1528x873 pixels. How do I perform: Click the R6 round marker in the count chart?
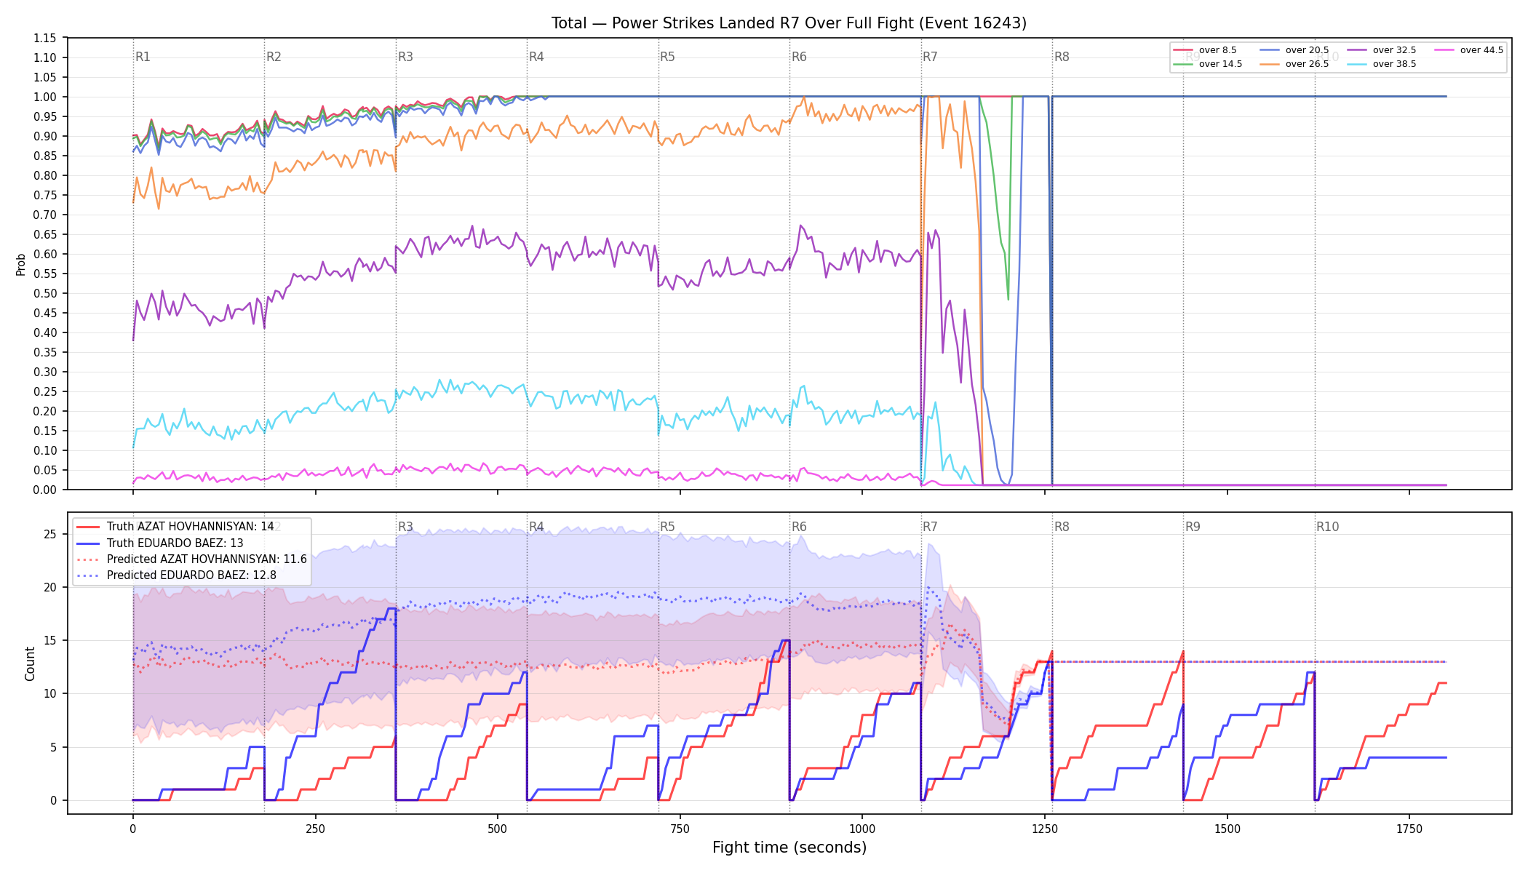799,527
